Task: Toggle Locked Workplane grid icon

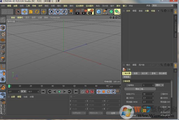Action: (3, 95)
